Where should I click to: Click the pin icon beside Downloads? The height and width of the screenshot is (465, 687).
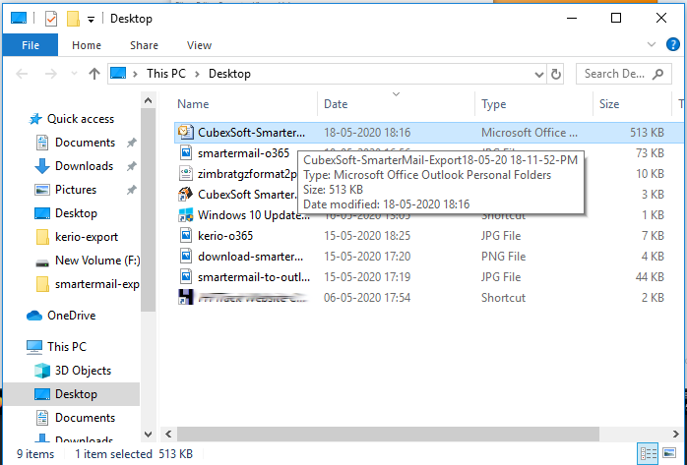(132, 166)
